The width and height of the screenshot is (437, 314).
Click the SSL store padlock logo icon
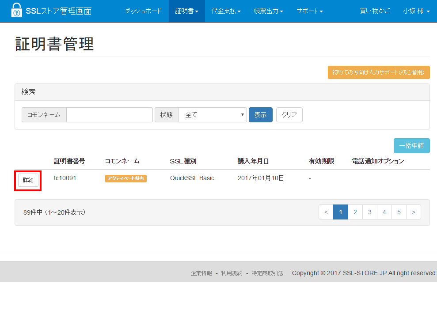(16, 10)
